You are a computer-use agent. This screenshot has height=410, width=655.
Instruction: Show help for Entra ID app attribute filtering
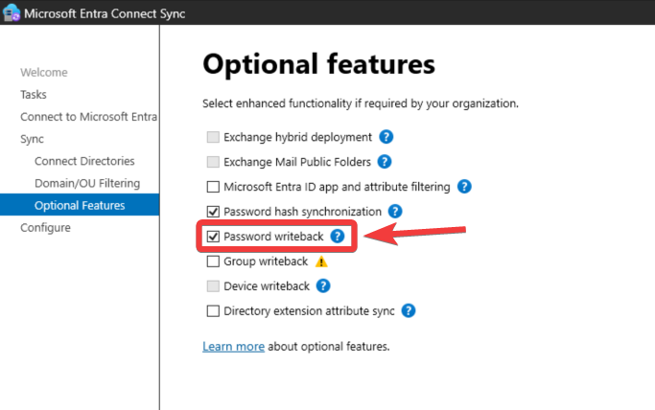(x=464, y=187)
